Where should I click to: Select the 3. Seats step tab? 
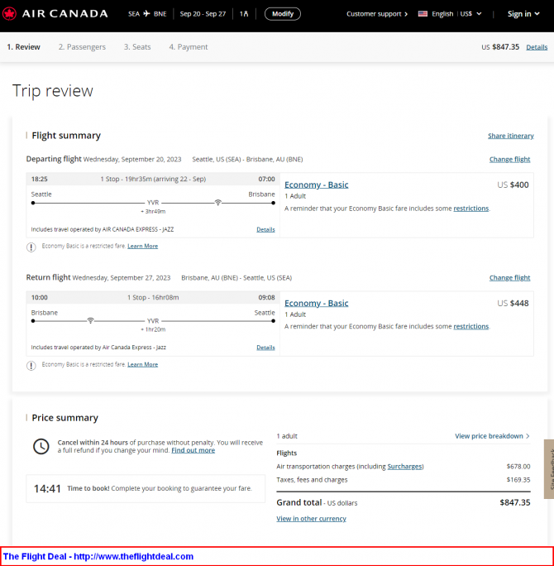[137, 47]
